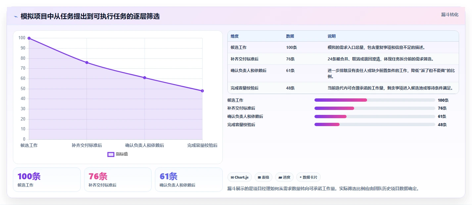Click the 补齐交付标准后 x-axis label on chart

(87, 145)
